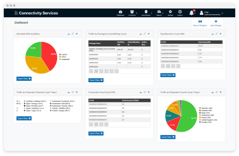Expand Traffic by Originator Operator widget fullscreen
Image resolution: width=239 pixels, height=156 pixels.
pyautogui.click(x=73, y=92)
